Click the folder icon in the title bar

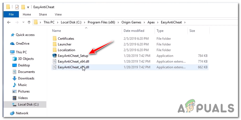tap(8, 7)
